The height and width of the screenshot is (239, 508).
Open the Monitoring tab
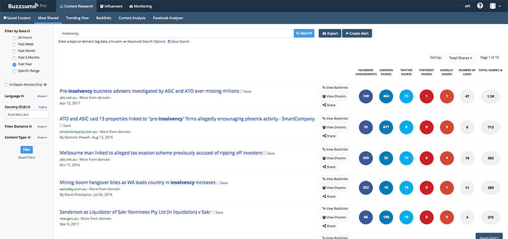(x=141, y=6)
